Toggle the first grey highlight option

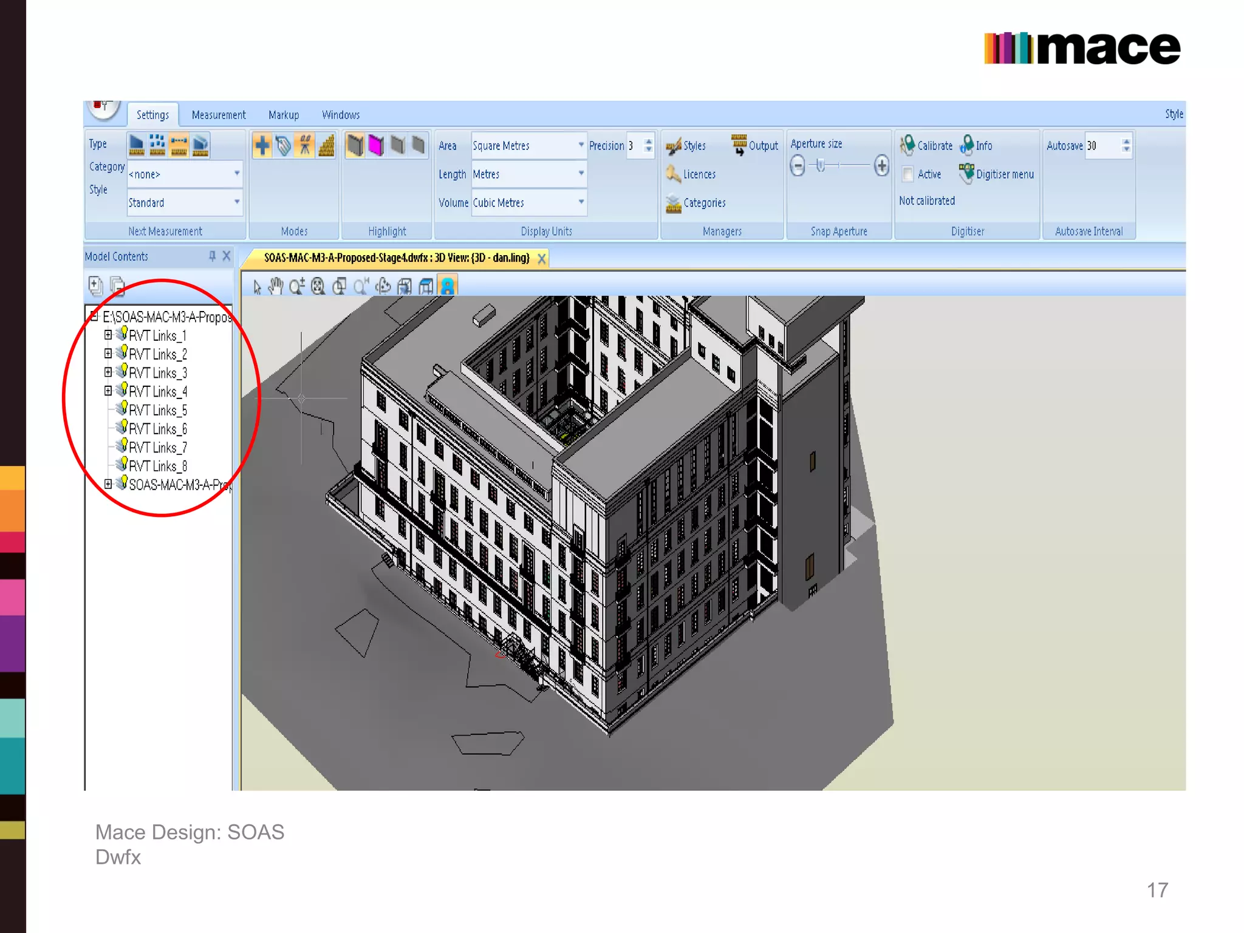[355, 146]
